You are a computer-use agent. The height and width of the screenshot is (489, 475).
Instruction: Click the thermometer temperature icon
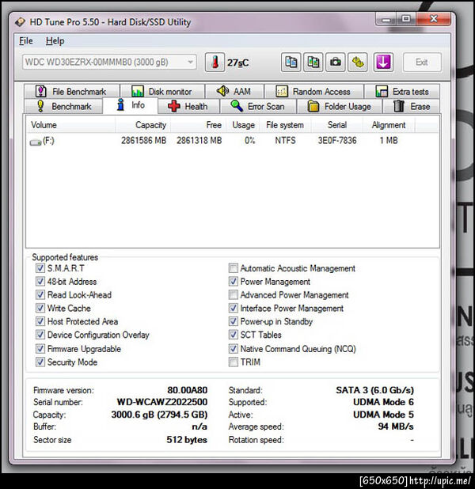215,62
